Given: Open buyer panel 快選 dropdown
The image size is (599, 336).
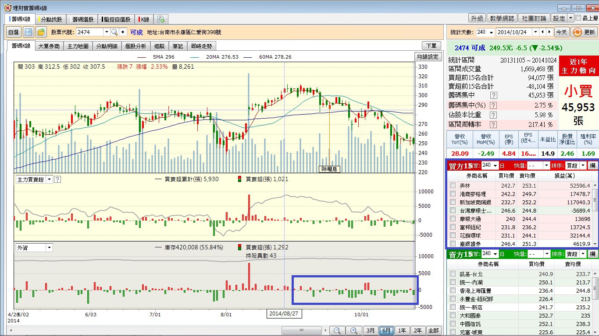Looking at the screenshot, I should point(546,165).
